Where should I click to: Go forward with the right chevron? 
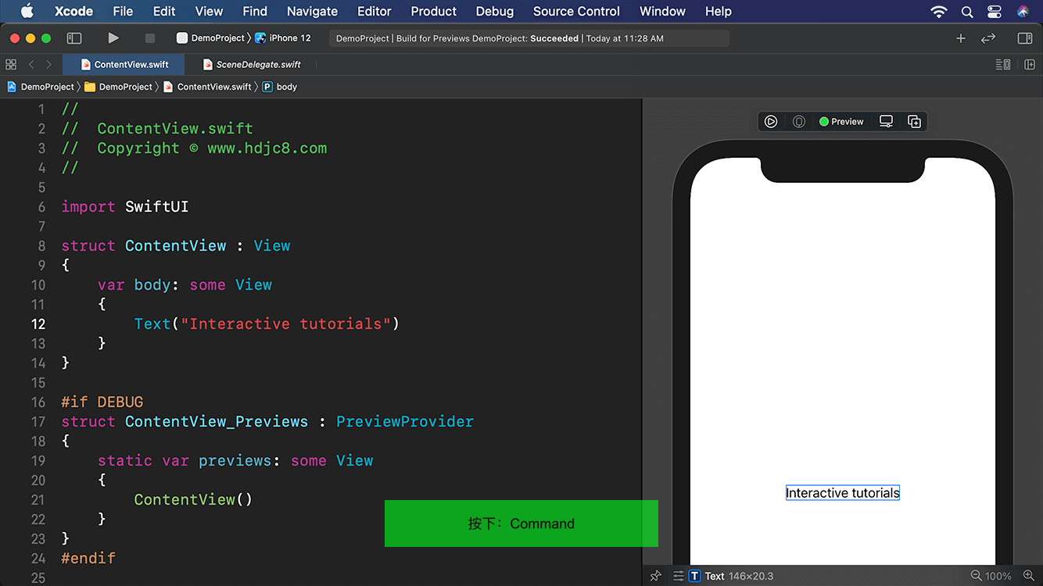click(x=48, y=65)
